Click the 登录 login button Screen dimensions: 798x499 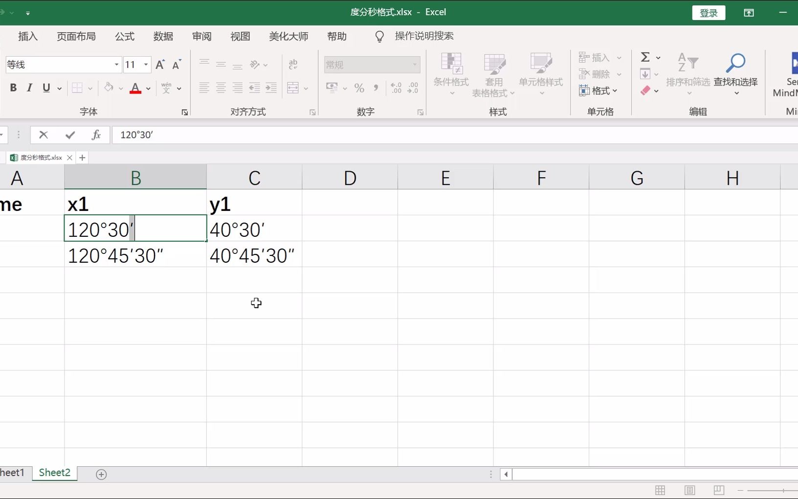click(708, 12)
